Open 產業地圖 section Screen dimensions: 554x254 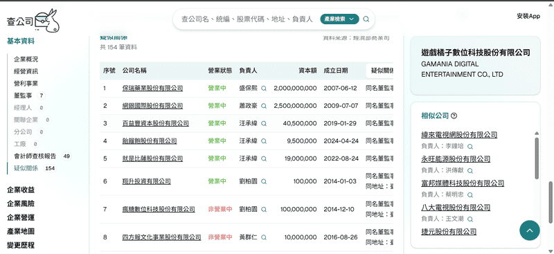(21, 231)
